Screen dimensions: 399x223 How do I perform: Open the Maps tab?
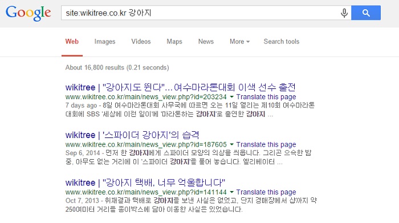(x=174, y=42)
